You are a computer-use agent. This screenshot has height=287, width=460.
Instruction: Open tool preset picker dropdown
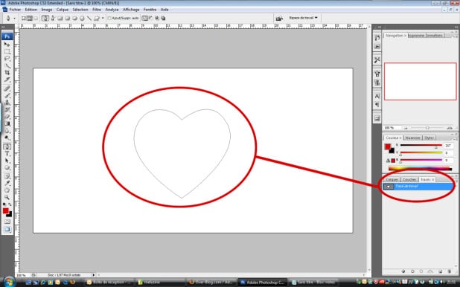(x=14, y=18)
